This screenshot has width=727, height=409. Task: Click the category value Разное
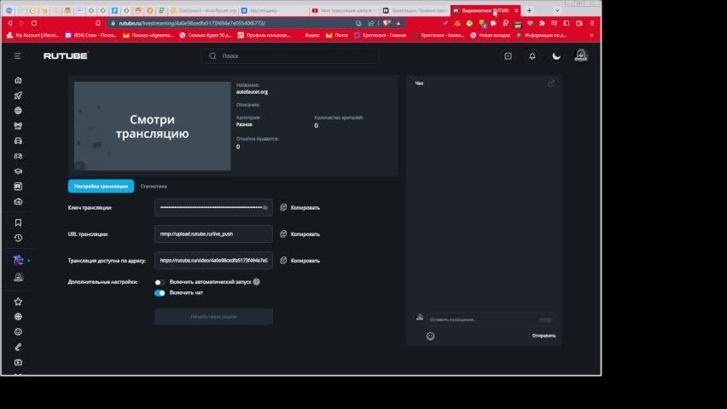pyautogui.click(x=244, y=124)
